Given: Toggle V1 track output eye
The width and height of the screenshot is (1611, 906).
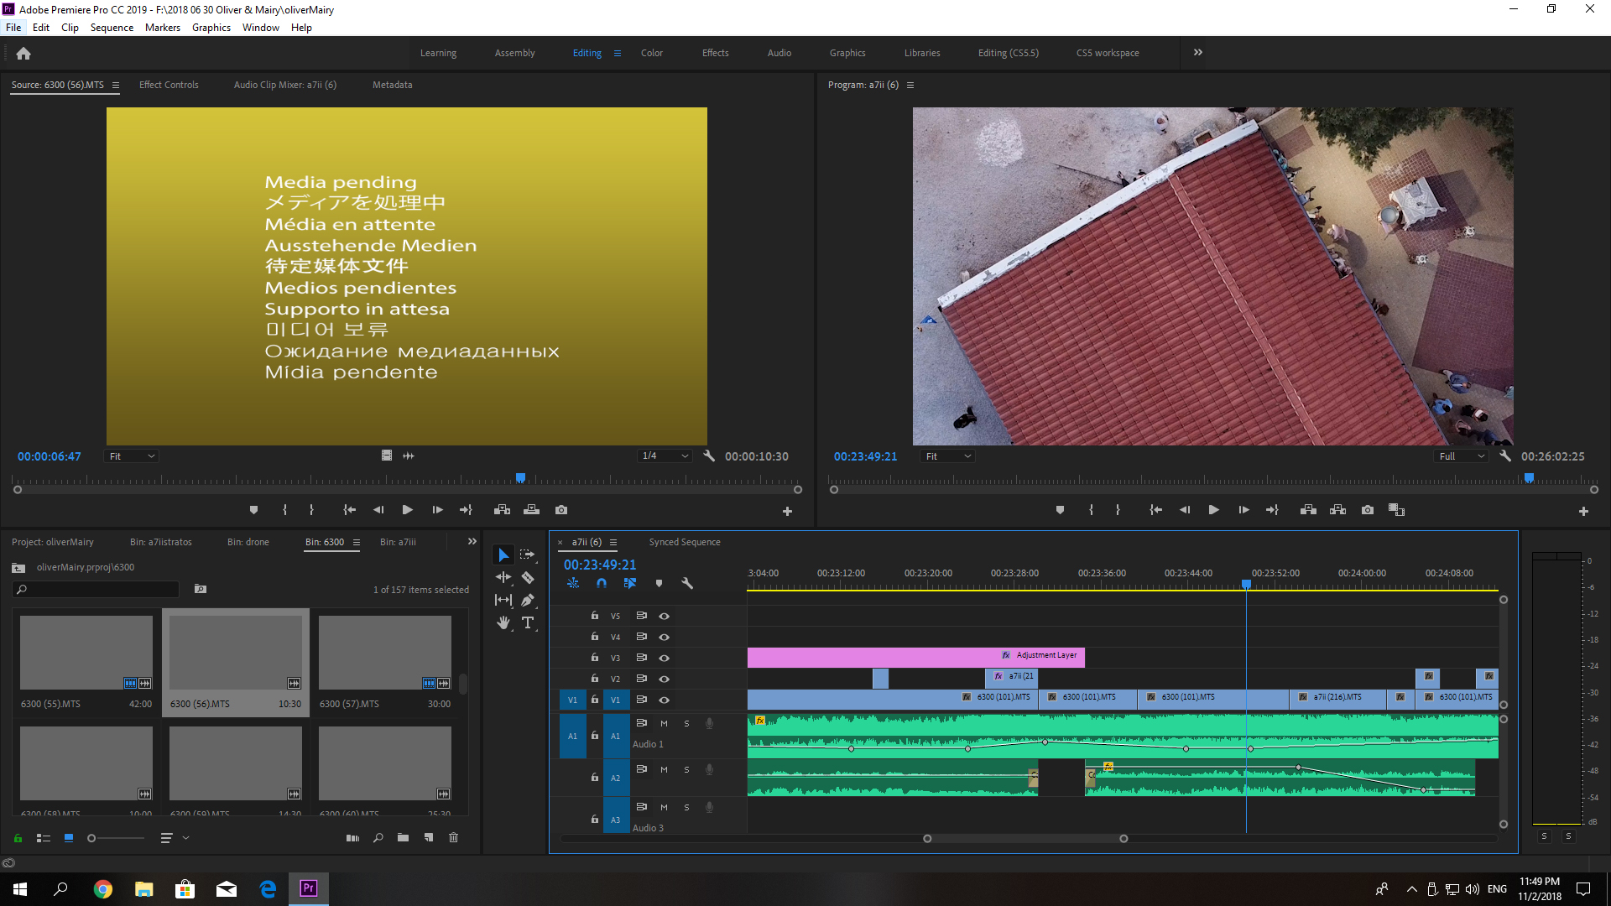Looking at the screenshot, I should click(x=664, y=700).
